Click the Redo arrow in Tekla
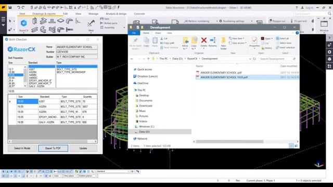Viewport: 333px width, 187px height. coord(23,7)
